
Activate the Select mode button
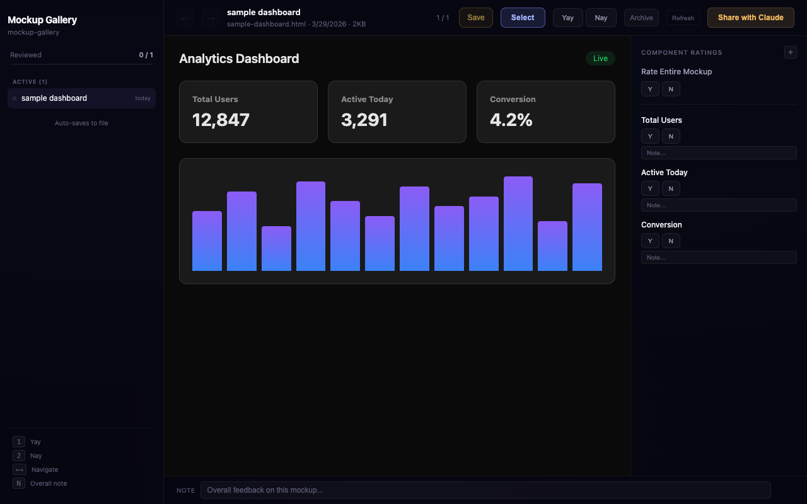pos(523,18)
